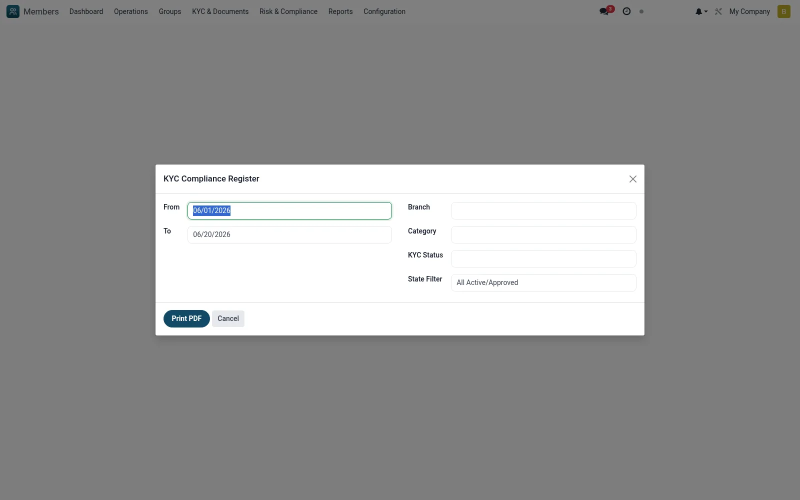This screenshot has width=800, height=500.
Task: Click the Cancel button
Action: coord(228,318)
